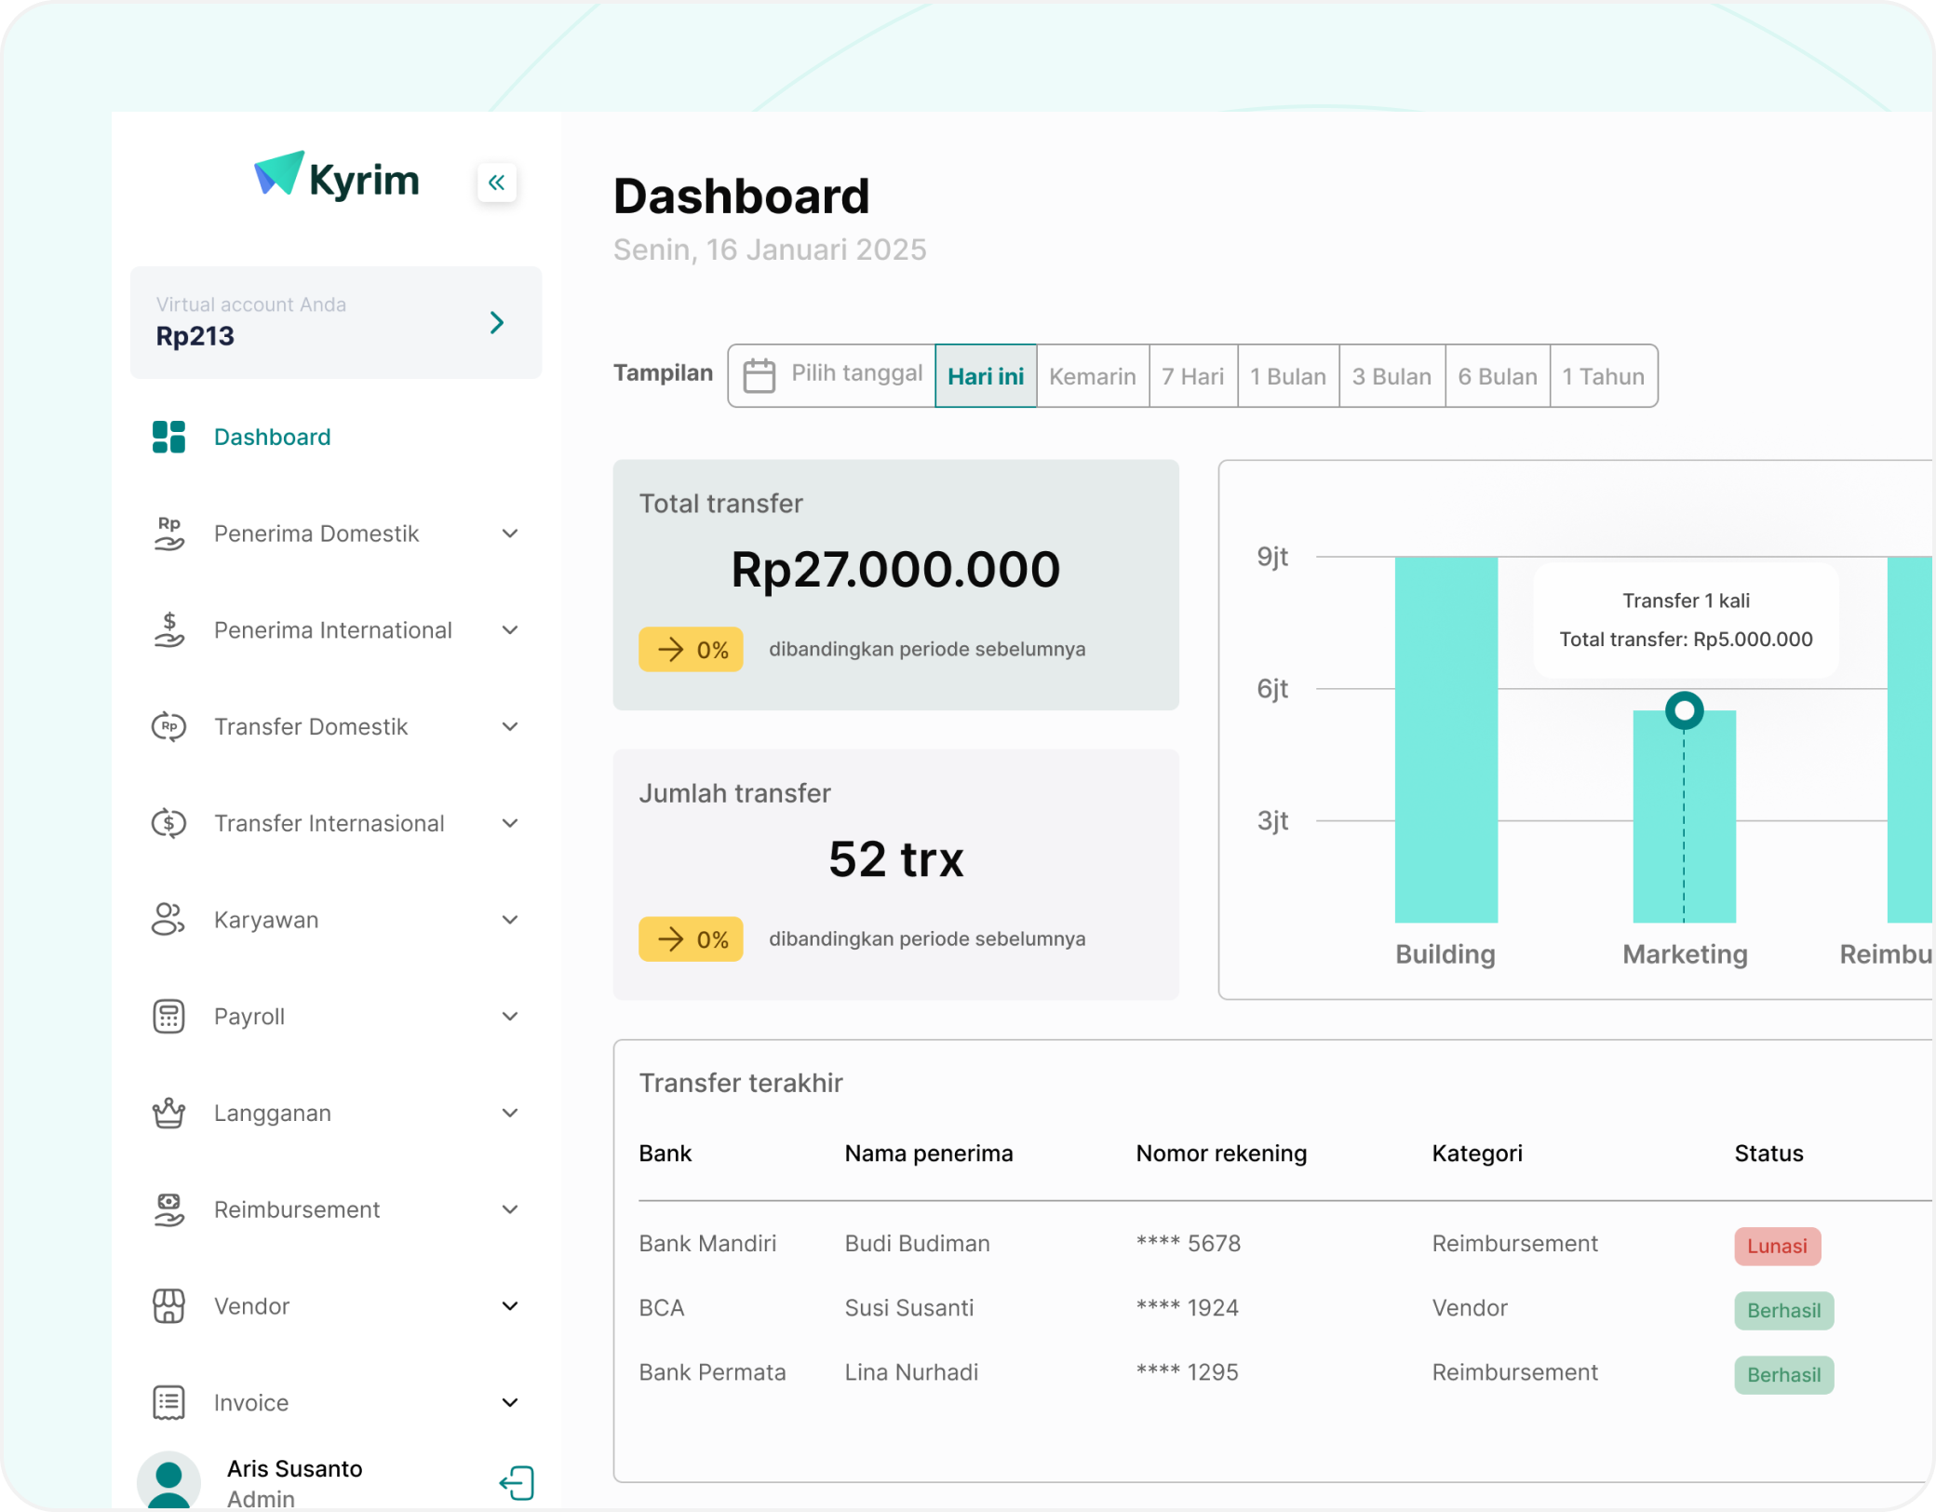
Task: Collapse the sidebar with double-chevron icon
Action: coord(497,182)
